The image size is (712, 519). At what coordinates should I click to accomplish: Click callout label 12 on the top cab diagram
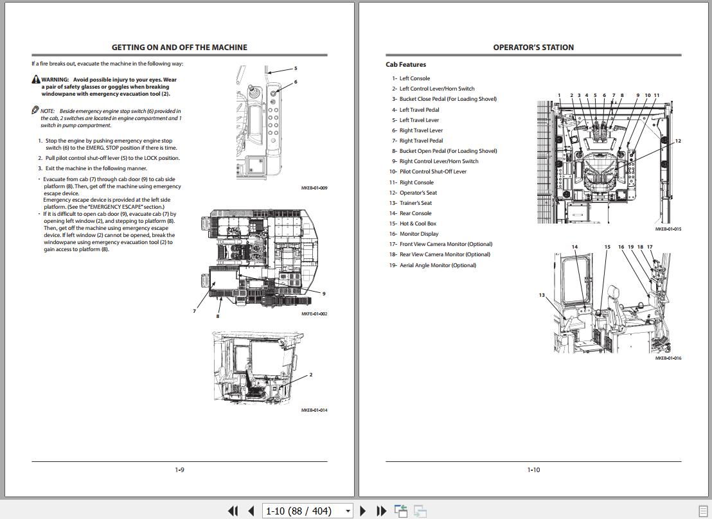678,141
